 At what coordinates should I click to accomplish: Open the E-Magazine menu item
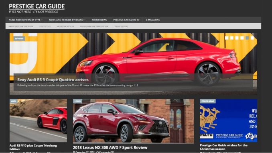pyautogui.click(x=153, y=20)
